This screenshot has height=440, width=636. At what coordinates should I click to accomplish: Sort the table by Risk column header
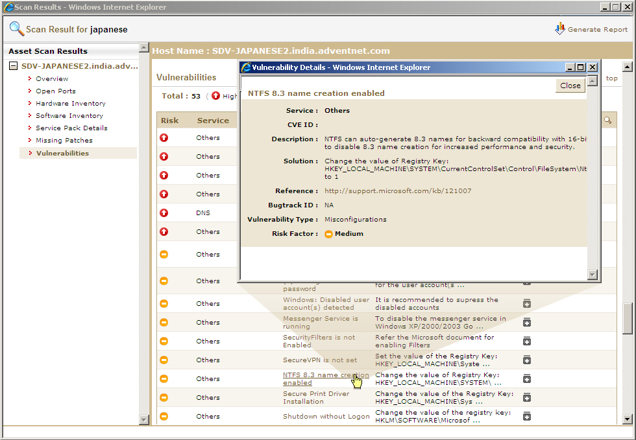click(170, 121)
